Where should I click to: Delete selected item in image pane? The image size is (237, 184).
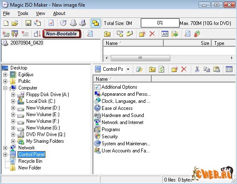(x=152, y=34)
